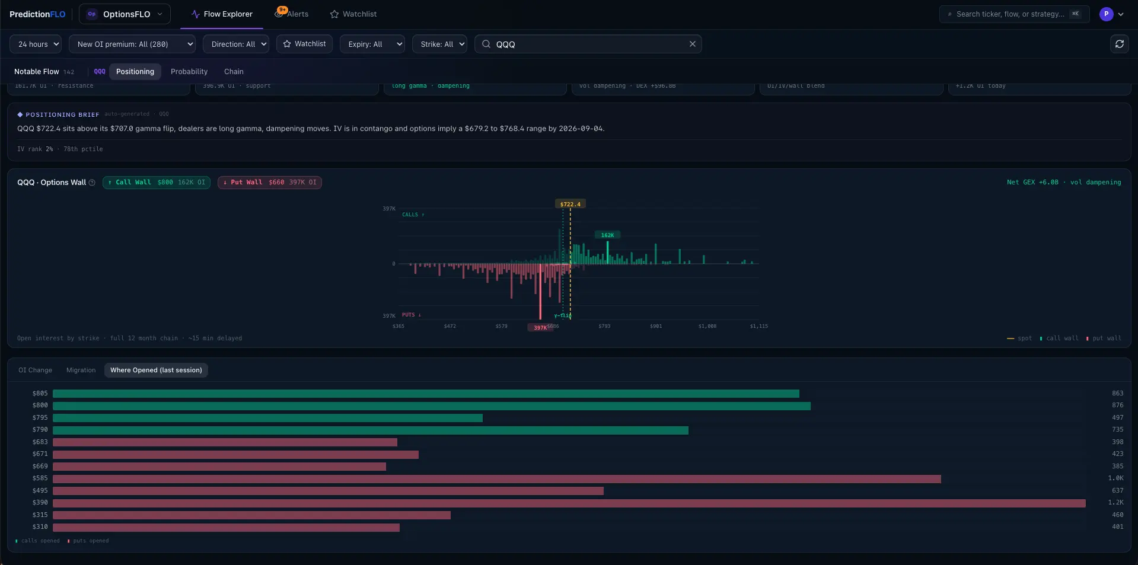
Task: Open the Alerts bell icon
Action: (x=279, y=14)
